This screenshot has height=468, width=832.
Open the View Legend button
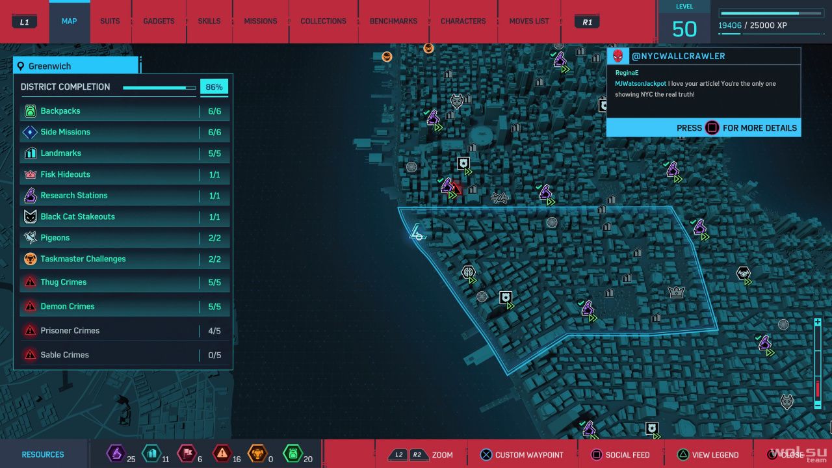click(x=708, y=455)
